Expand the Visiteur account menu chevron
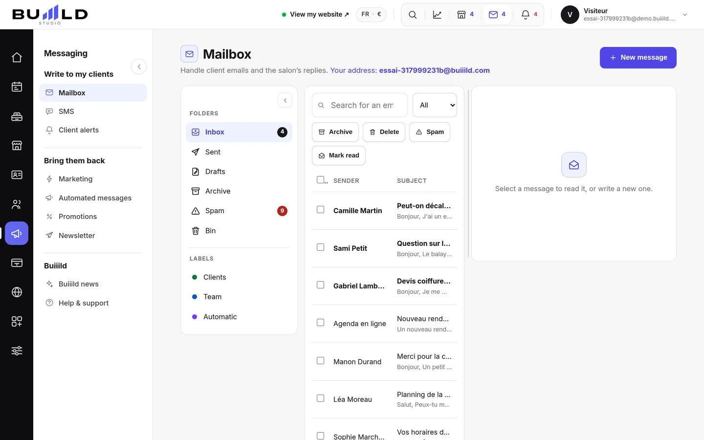The image size is (704, 440). (x=685, y=15)
